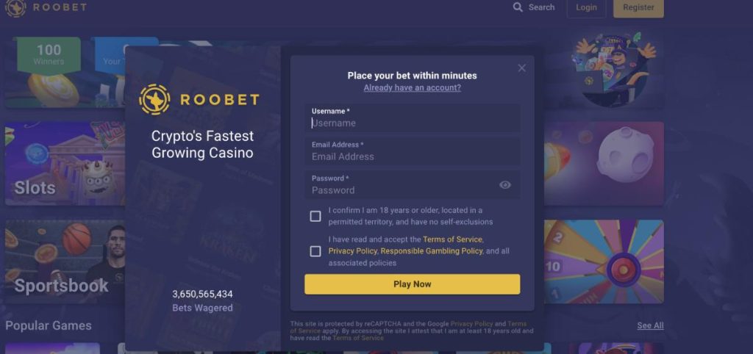Open the Already have an account link
753x354 pixels.
click(x=412, y=88)
